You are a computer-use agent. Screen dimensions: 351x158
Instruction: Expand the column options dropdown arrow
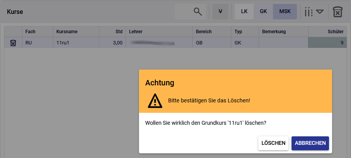(319, 12)
